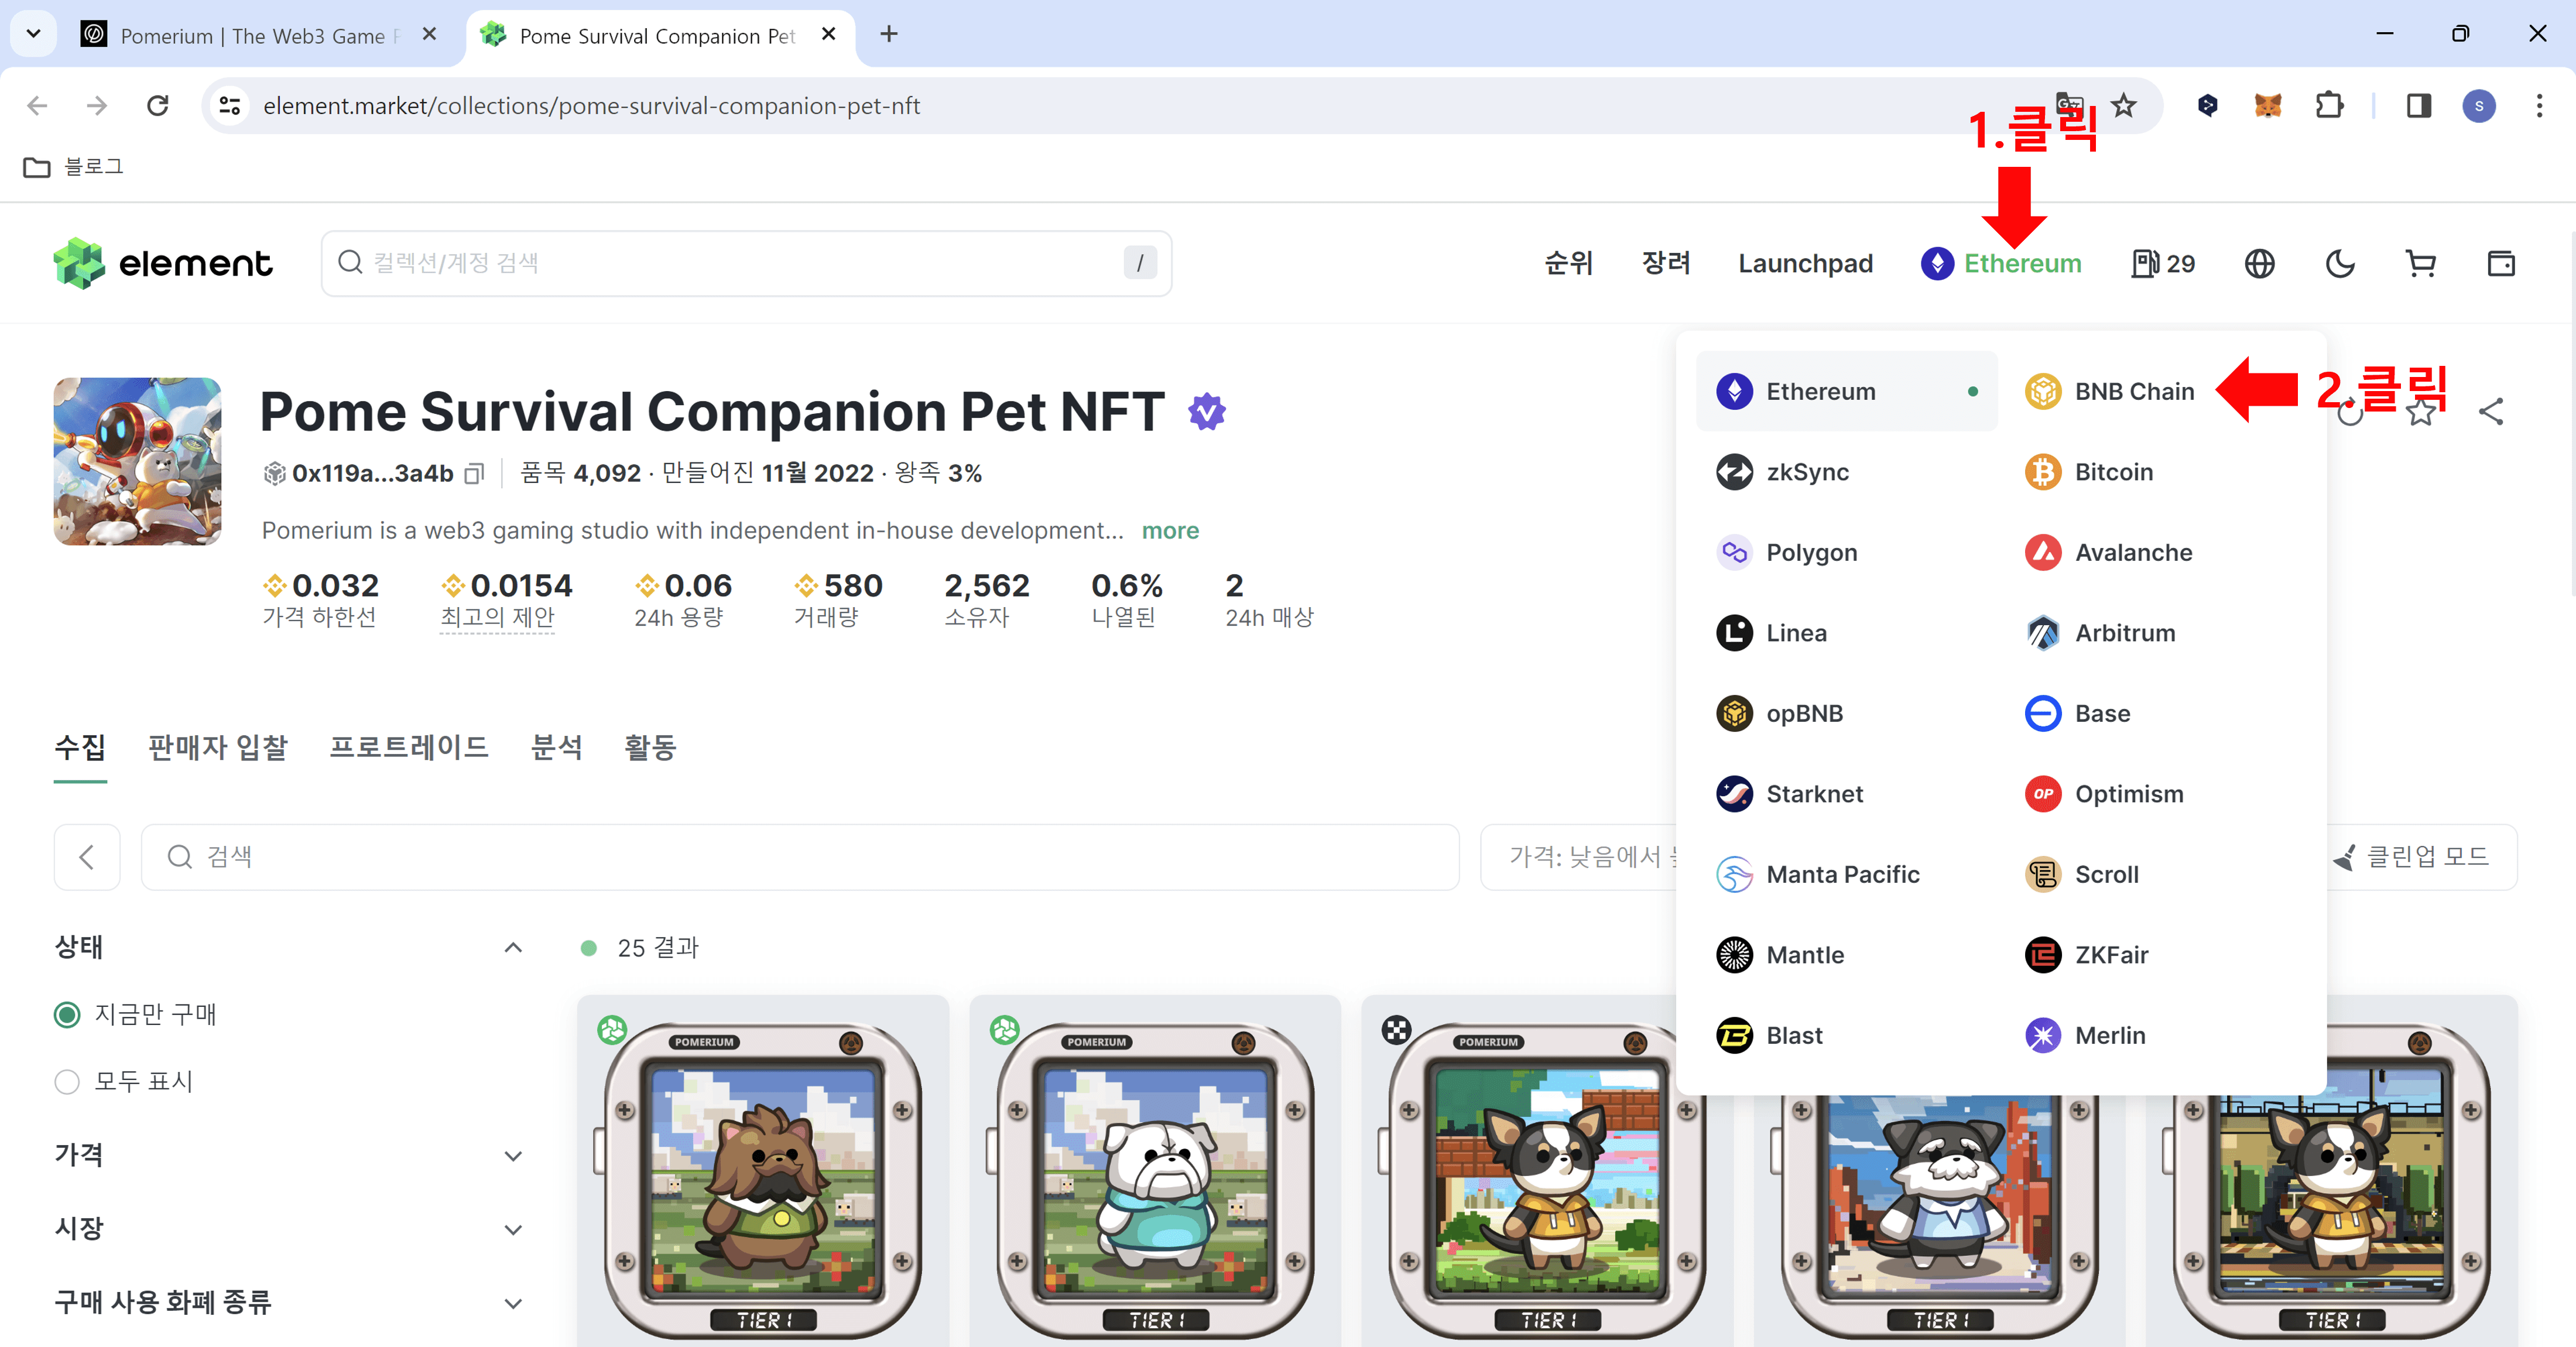
Task: Open the Launchpad page
Action: click(1805, 263)
